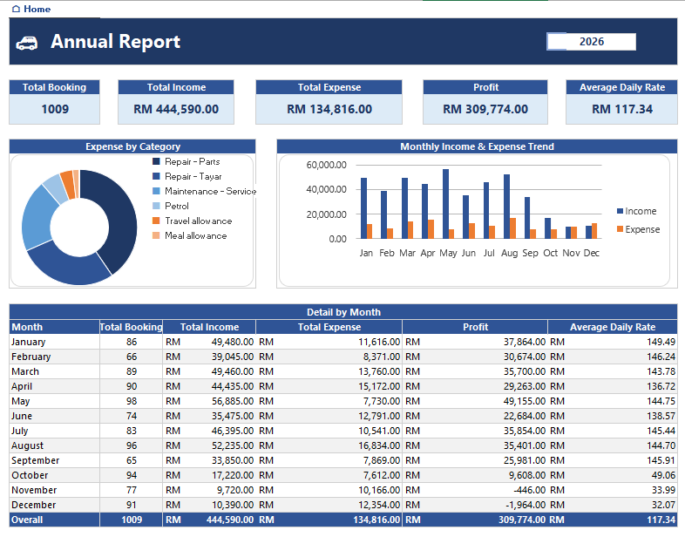Click February expense 8,371.00 cell
685x537 pixels.
coord(329,357)
